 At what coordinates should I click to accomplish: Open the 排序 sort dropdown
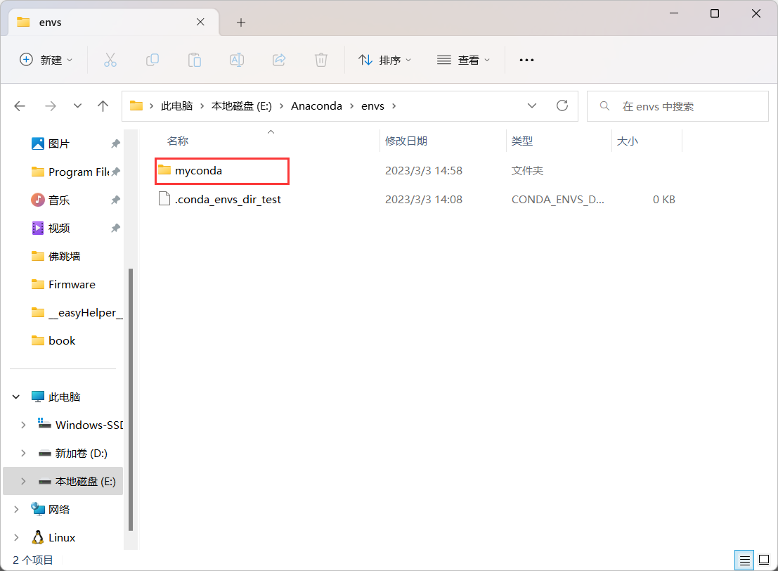(x=385, y=60)
